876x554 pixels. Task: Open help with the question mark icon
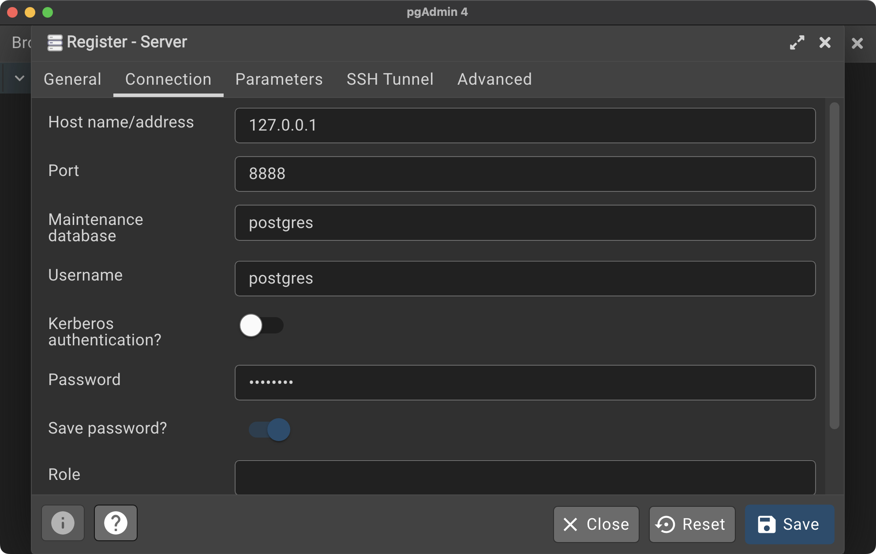pos(116,523)
